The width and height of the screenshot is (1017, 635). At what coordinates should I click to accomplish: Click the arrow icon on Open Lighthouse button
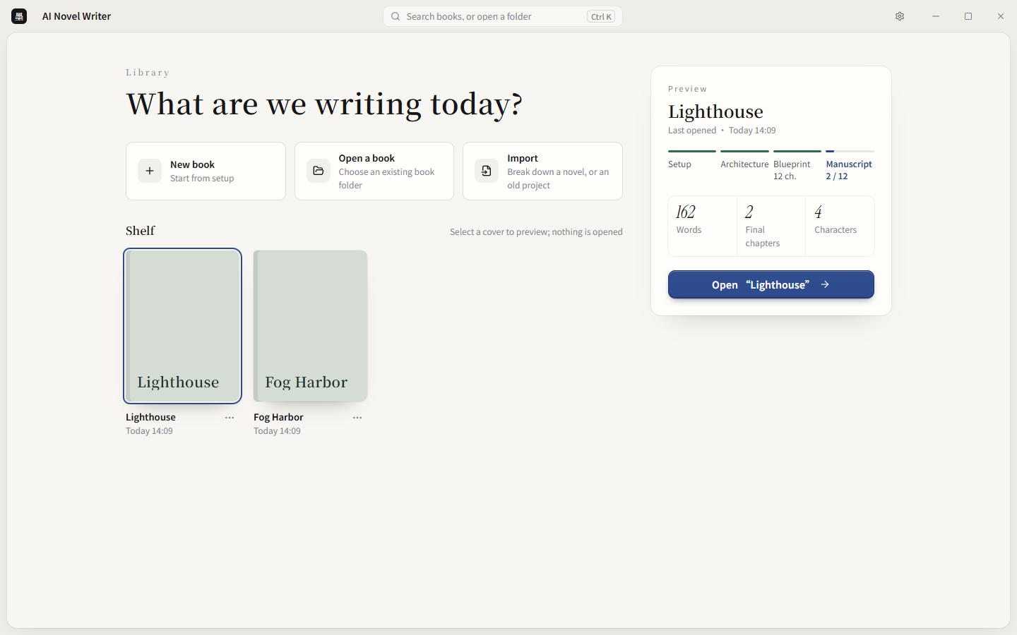click(825, 284)
